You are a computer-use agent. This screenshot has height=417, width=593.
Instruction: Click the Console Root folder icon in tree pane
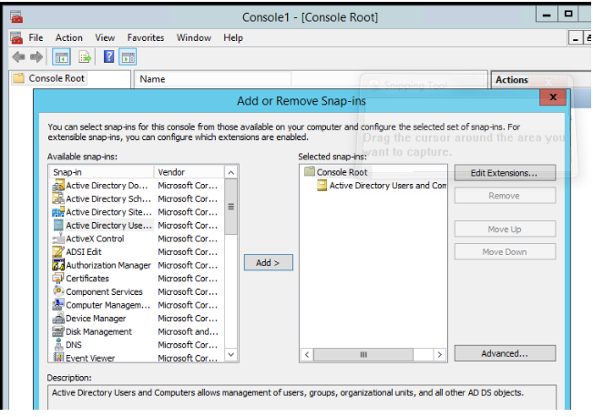(18, 78)
